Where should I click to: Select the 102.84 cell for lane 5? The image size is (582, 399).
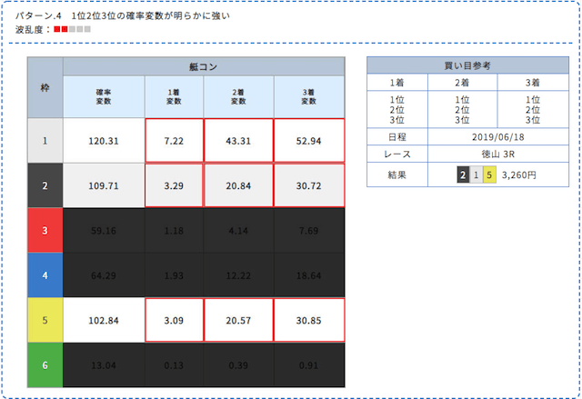point(104,321)
